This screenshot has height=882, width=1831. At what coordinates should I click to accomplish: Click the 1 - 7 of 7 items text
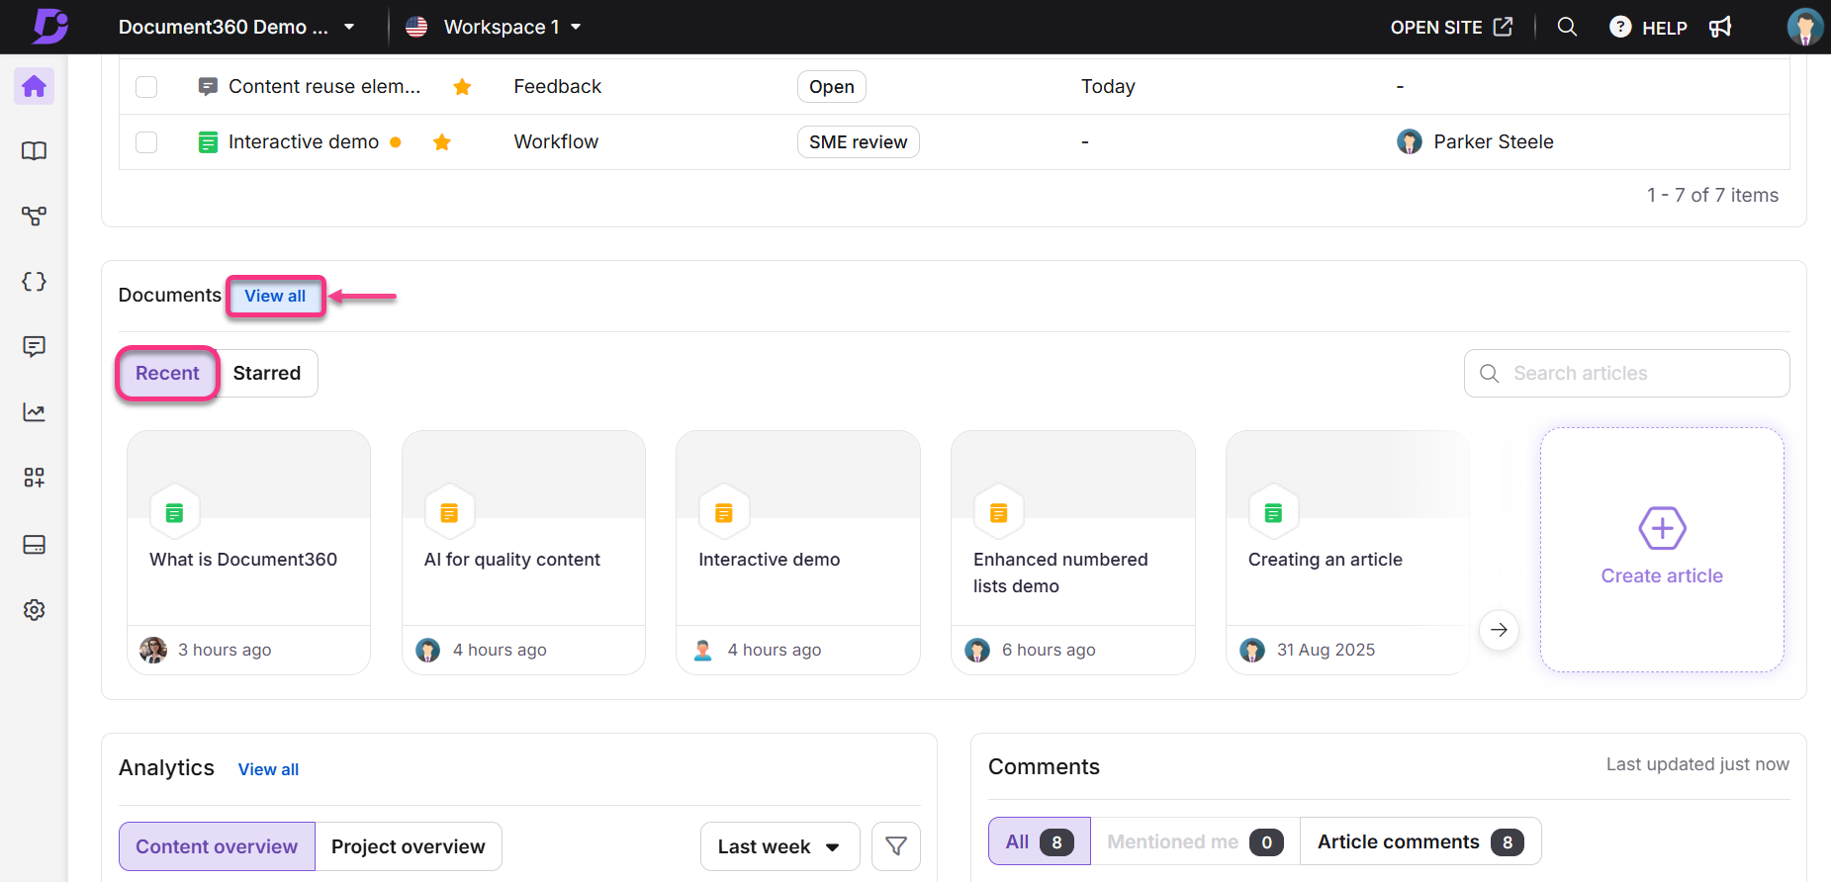(x=1712, y=195)
